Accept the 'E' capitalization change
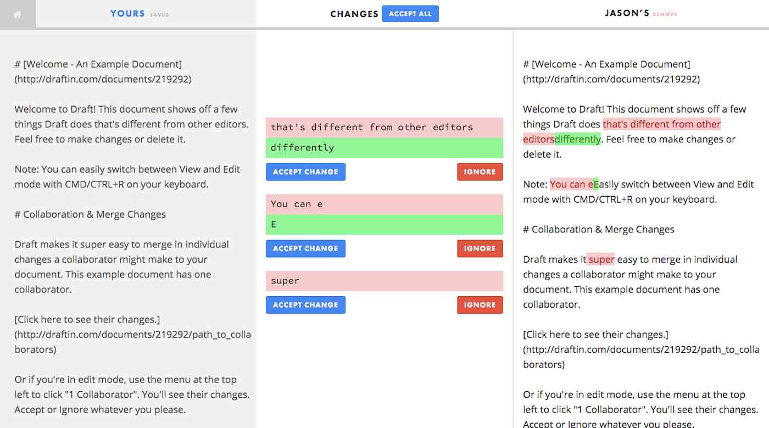The height and width of the screenshot is (428, 769). (305, 248)
